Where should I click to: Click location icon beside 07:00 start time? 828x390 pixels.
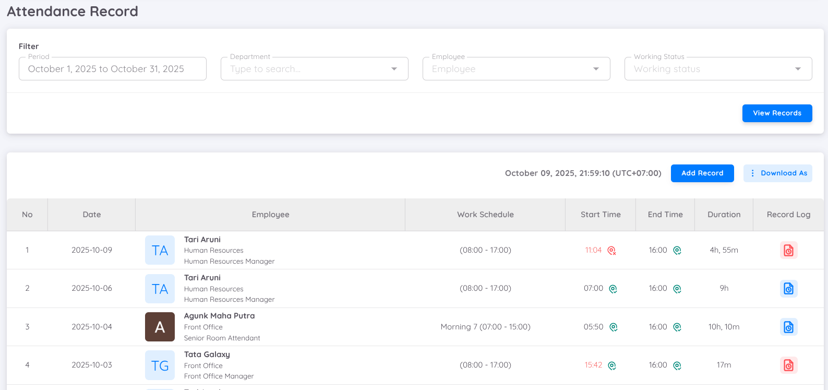tap(613, 289)
